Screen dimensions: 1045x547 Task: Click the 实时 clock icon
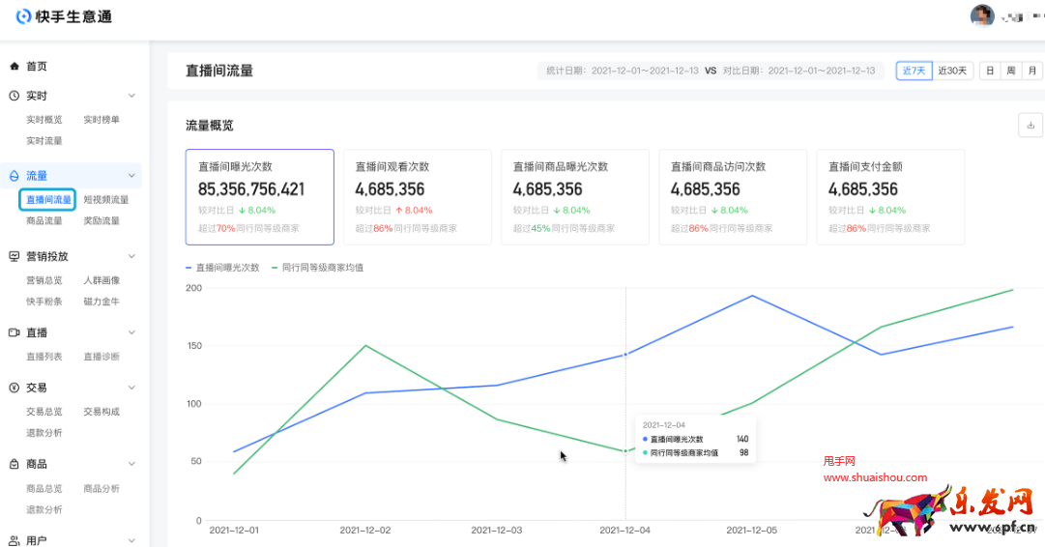15,96
